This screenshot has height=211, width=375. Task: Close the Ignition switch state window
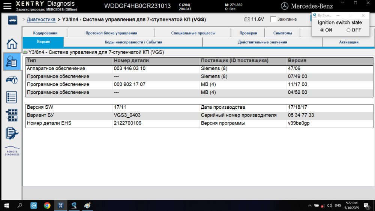click(x=363, y=15)
